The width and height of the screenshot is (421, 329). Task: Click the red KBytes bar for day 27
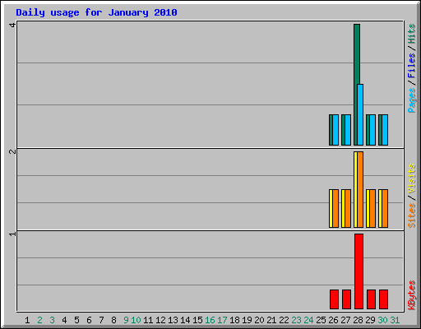(346, 299)
